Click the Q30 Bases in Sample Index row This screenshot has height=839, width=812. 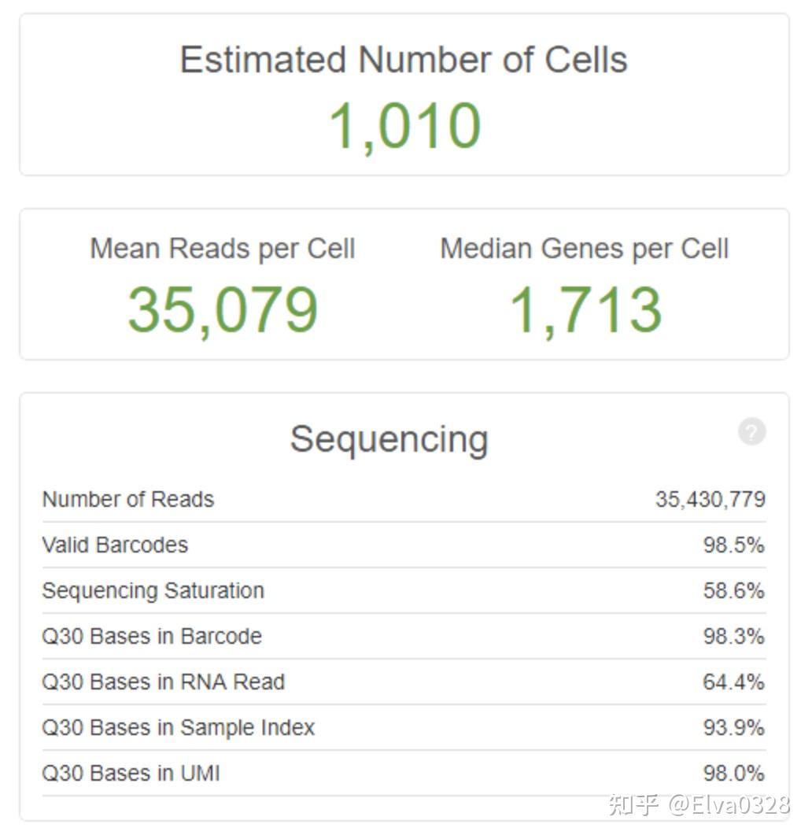tap(177, 727)
